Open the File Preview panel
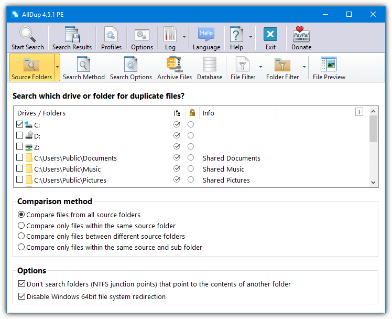 [329, 65]
